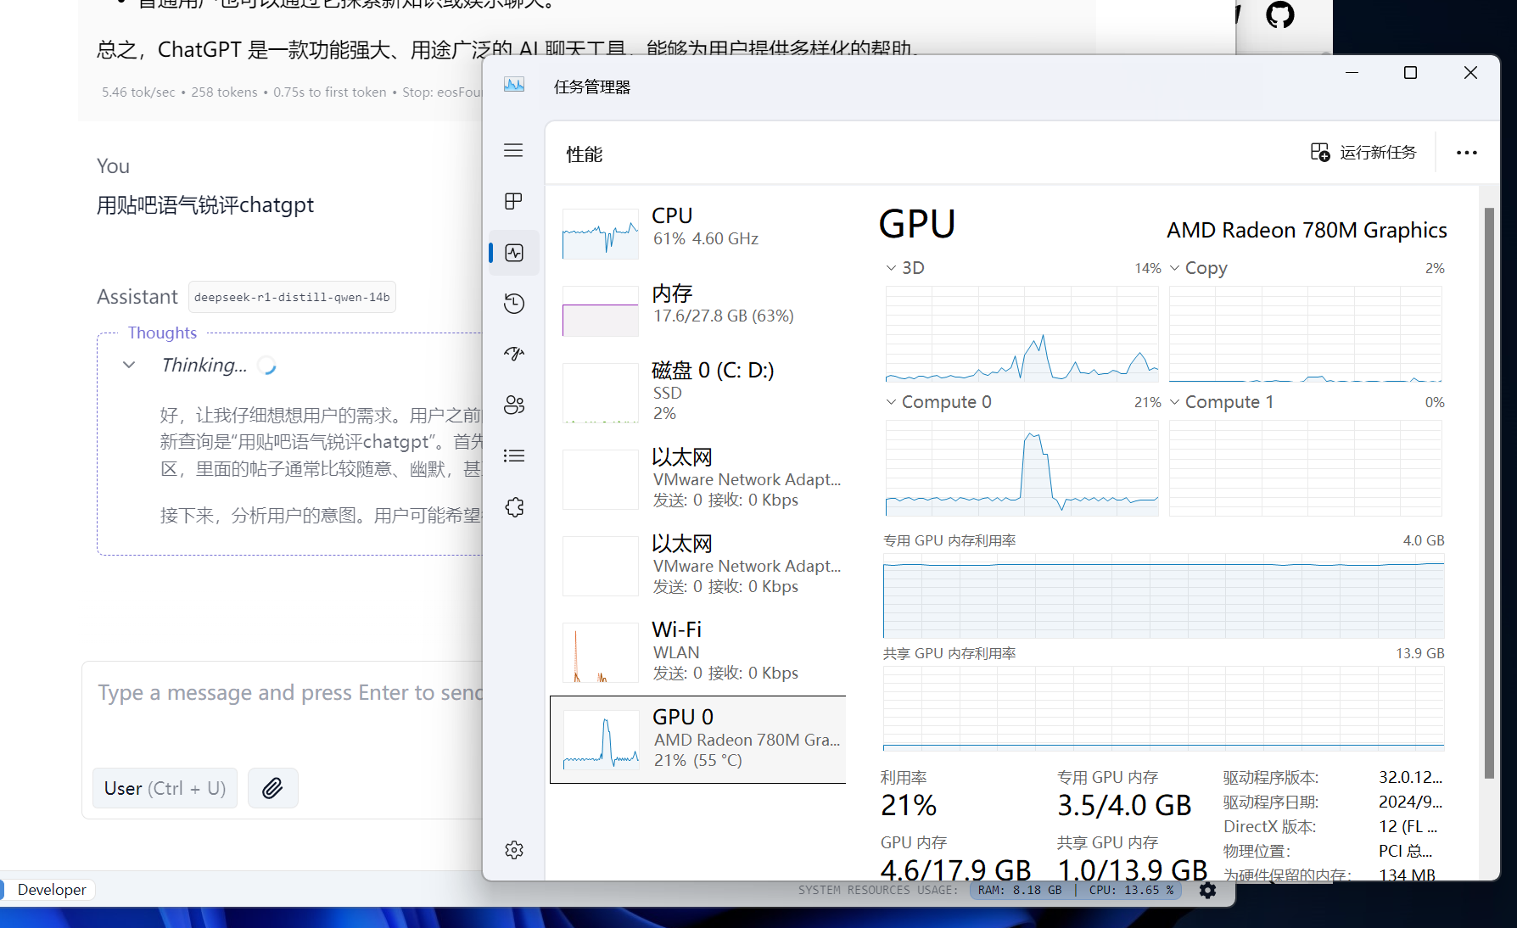The width and height of the screenshot is (1517, 928).
Task: Open the Processes page icon in sidebar
Action: (513, 201)
